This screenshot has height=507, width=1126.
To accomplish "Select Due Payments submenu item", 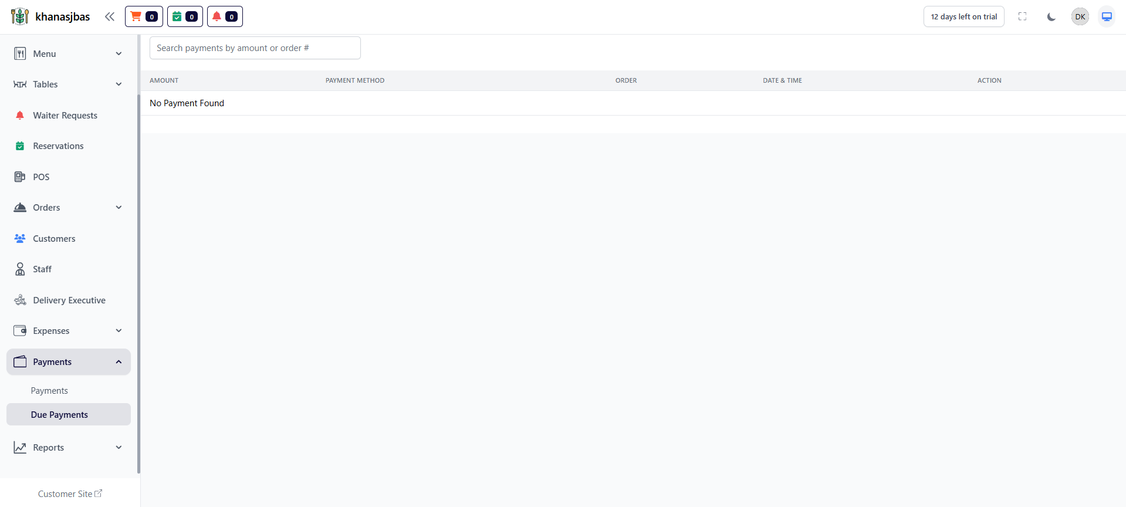I will (x=69, y=414).
